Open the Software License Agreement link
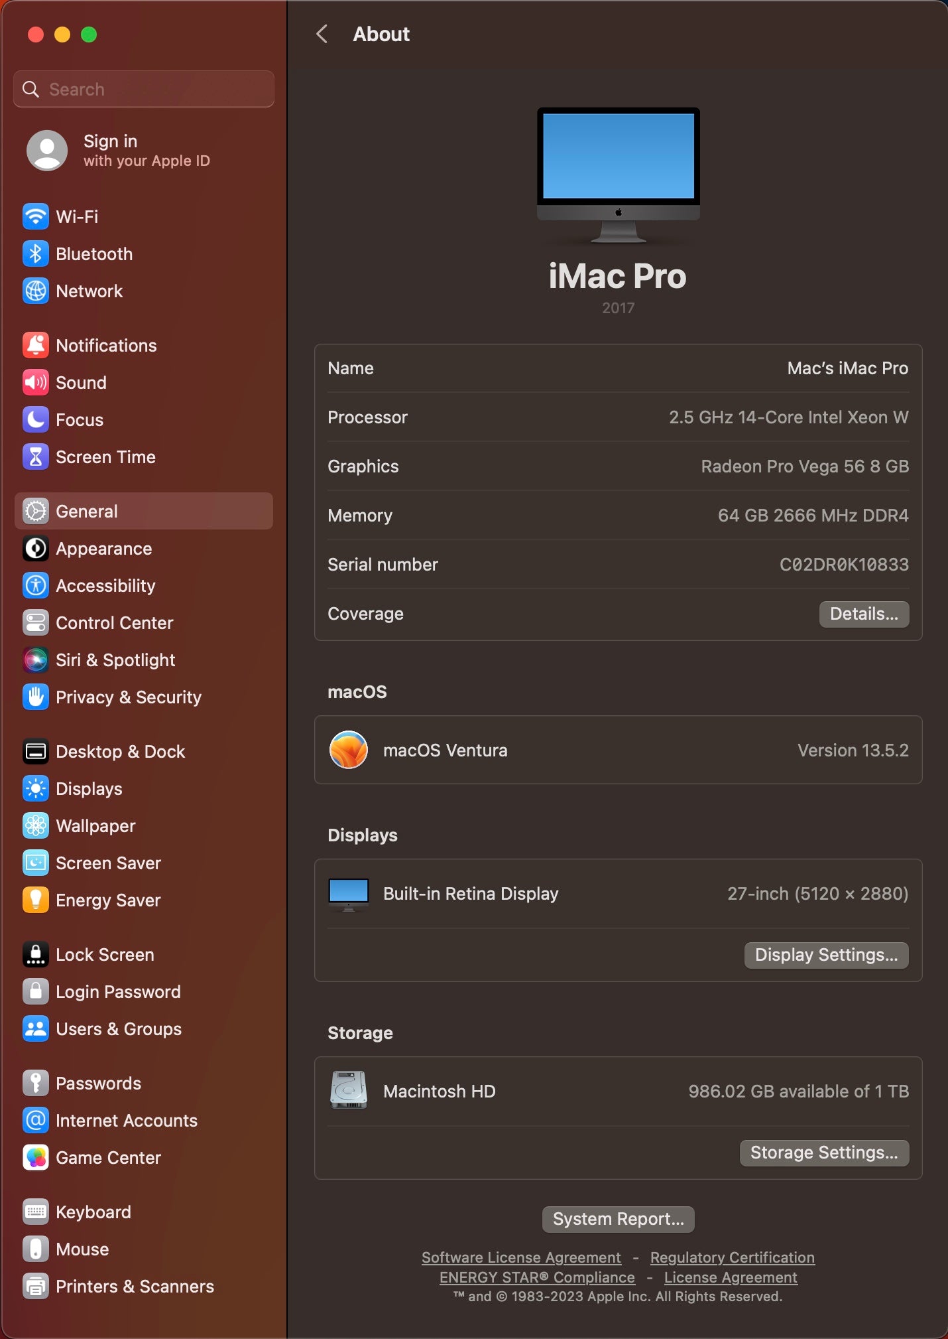The image size is (948, 1339). tap(521, 1257)
